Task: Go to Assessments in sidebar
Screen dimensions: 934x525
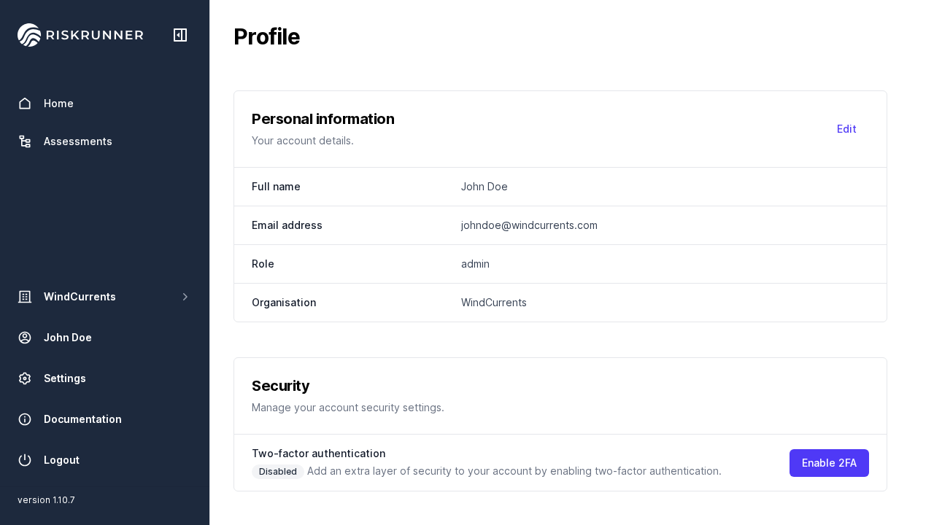Action: pyautogui.click(x=77, y=141)
